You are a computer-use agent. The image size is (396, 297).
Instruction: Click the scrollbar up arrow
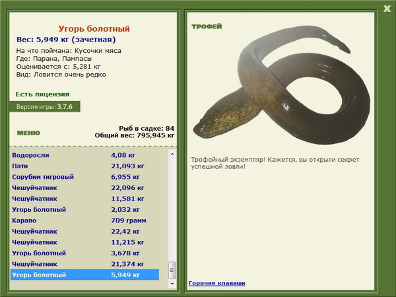click(x=172, y=154)
